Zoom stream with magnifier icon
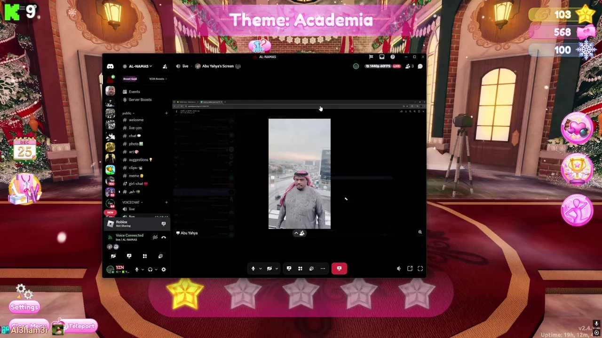 point(420,232)
